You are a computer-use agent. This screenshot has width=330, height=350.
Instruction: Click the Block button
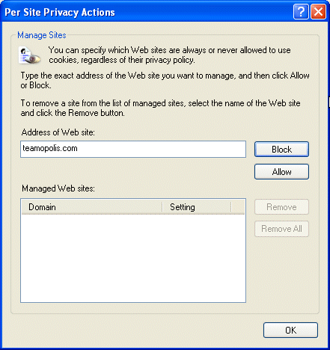click(x=281, y=150)
